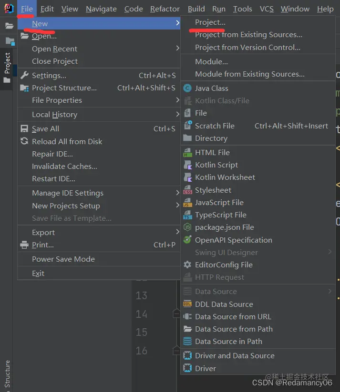Click the Data Source from Path folder icon

tap(188, 329)
